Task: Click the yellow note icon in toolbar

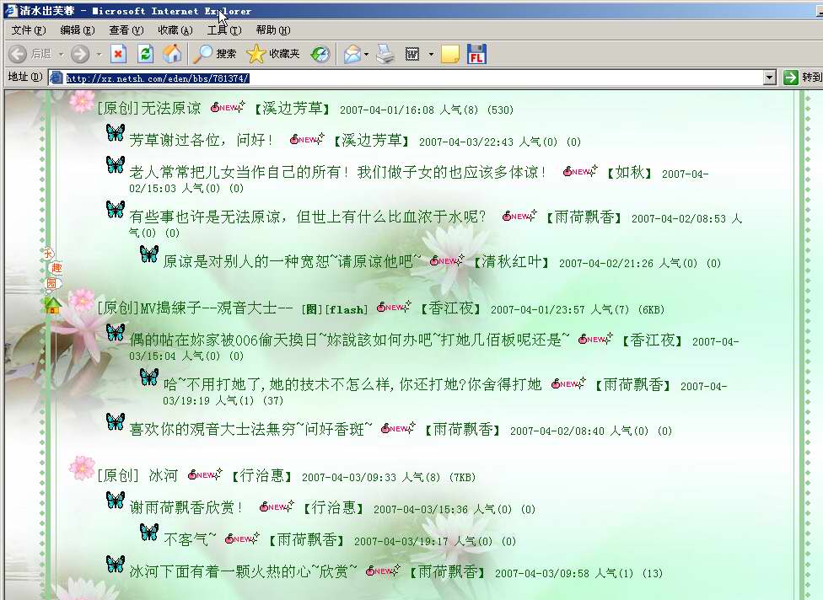Action: click(x=449, y=53)
